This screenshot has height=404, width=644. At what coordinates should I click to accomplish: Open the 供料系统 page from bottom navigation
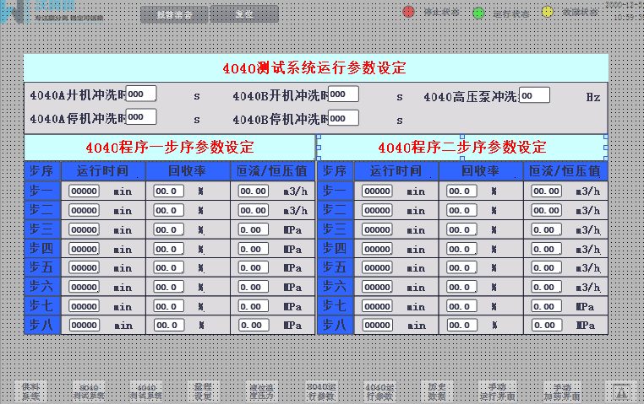(x=30, y=391)
